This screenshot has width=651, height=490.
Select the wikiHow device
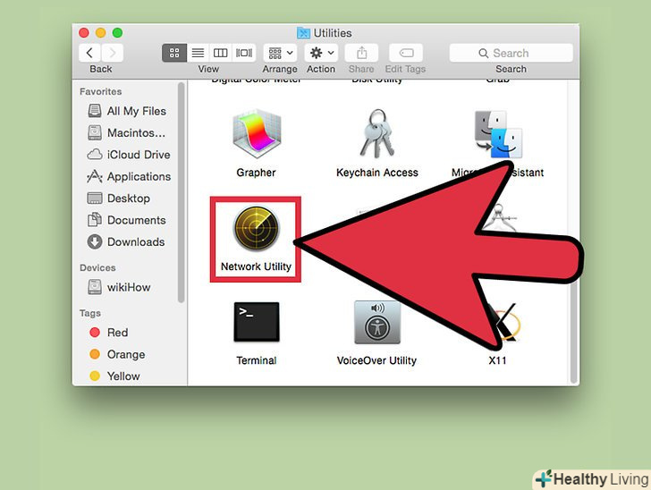pos(119,287)
